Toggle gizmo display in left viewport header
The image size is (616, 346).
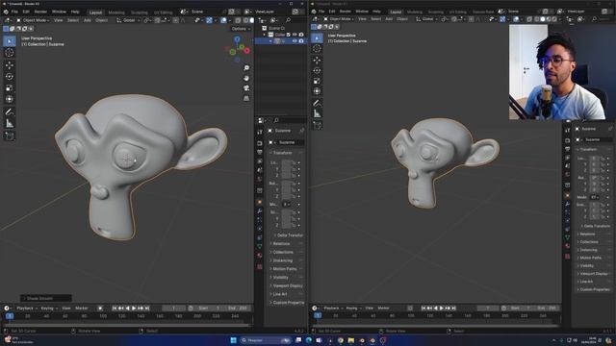pos(210,20)
